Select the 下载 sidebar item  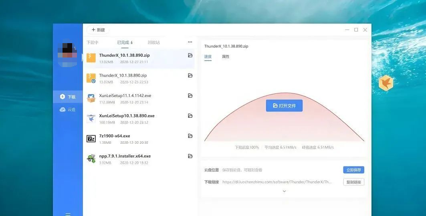pos(68,97)
